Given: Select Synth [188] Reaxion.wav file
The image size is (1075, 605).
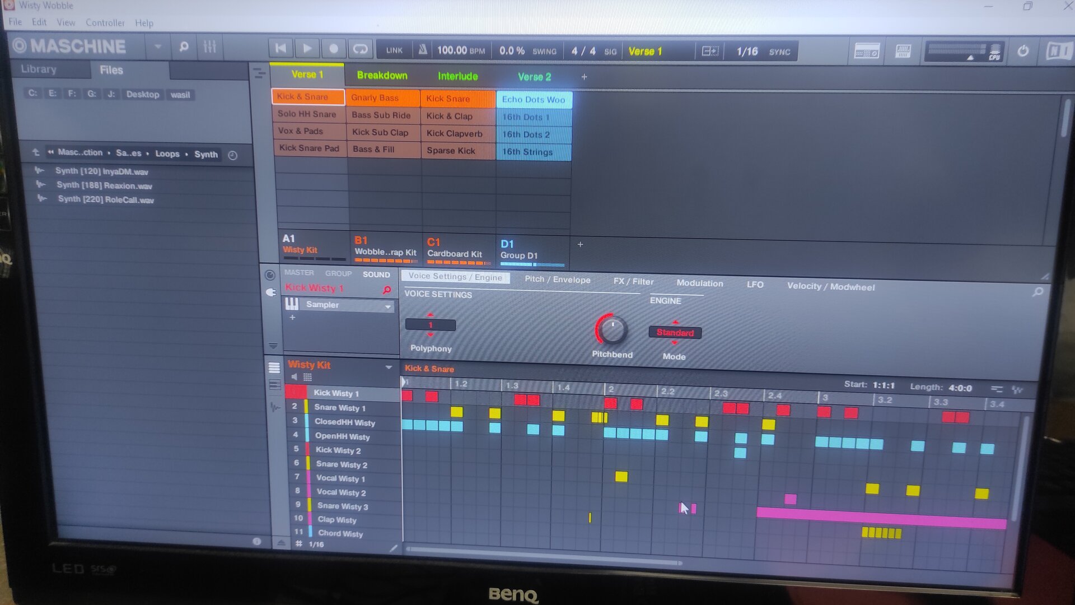Looking at the screenshot, I should (x=104, y=185).
